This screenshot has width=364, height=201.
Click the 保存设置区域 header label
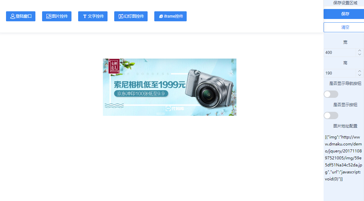(x=345, y=3)
